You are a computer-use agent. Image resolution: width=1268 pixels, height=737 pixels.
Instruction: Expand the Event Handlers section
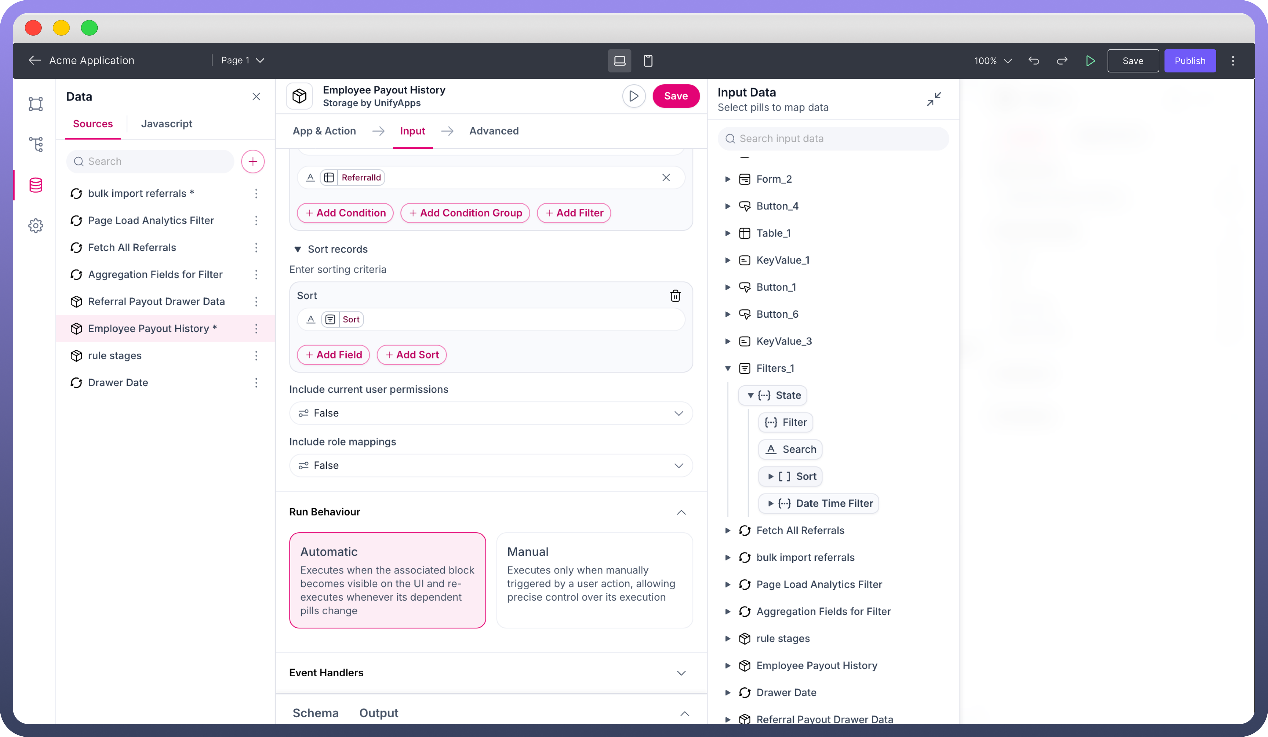(681, 673)
